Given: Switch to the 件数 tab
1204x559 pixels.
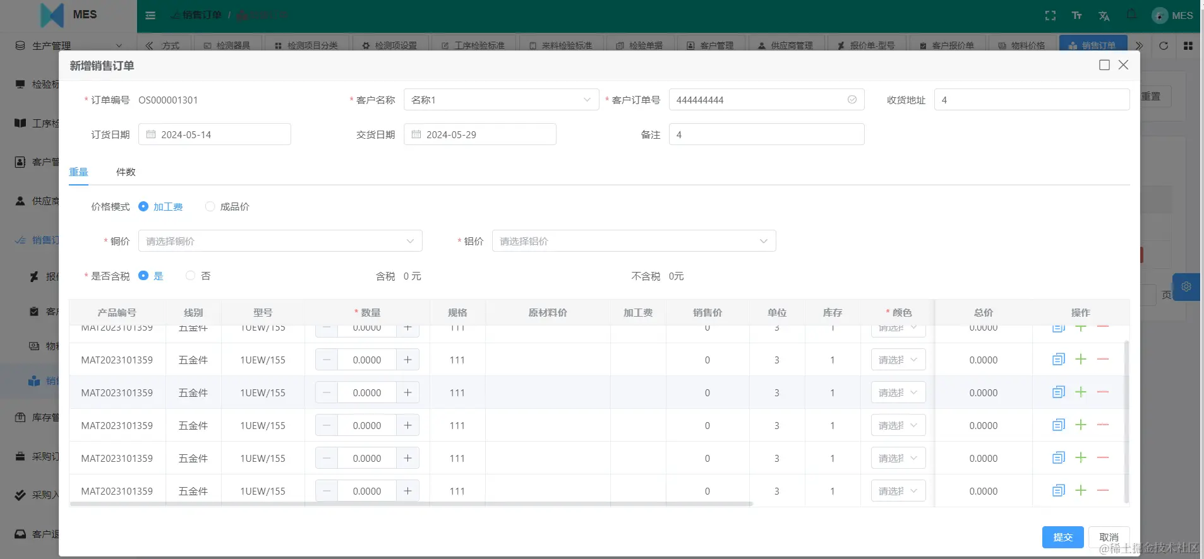Looking at the screenshot, I should point(126,172).
